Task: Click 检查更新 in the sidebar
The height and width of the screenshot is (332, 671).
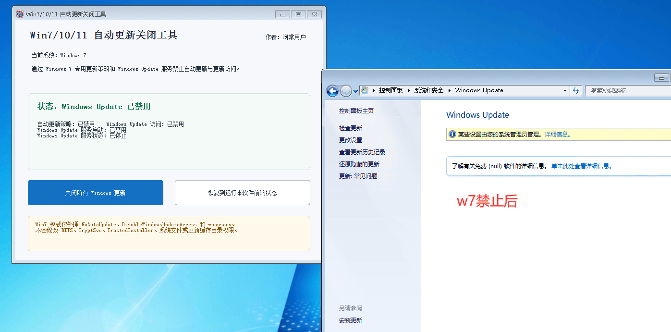Action: (x=351, y=128)
